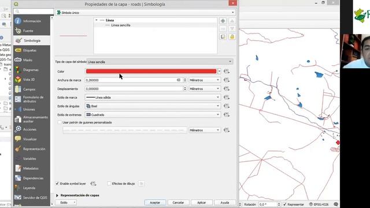This screenshot has width=370, height=208.
Task: Open dash pattern Milímetros units dropdown
Action: 205,130
